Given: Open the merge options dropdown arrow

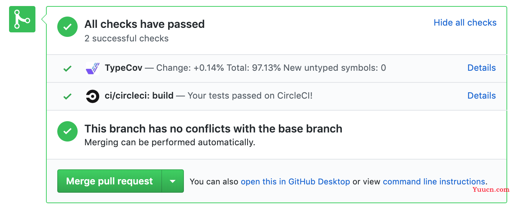Looking at the screenshot, I should tap(173, 181).
